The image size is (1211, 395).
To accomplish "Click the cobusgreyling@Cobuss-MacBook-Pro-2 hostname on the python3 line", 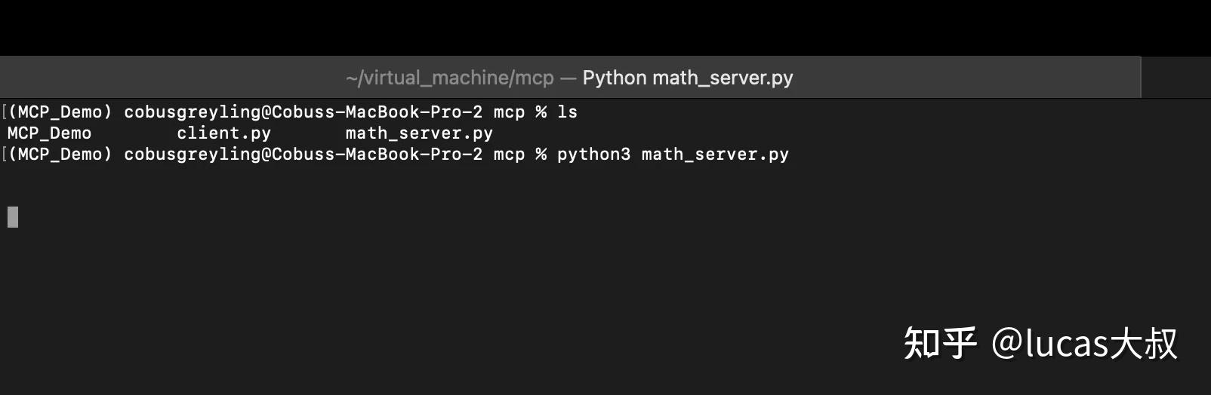I will click(303, 155).
